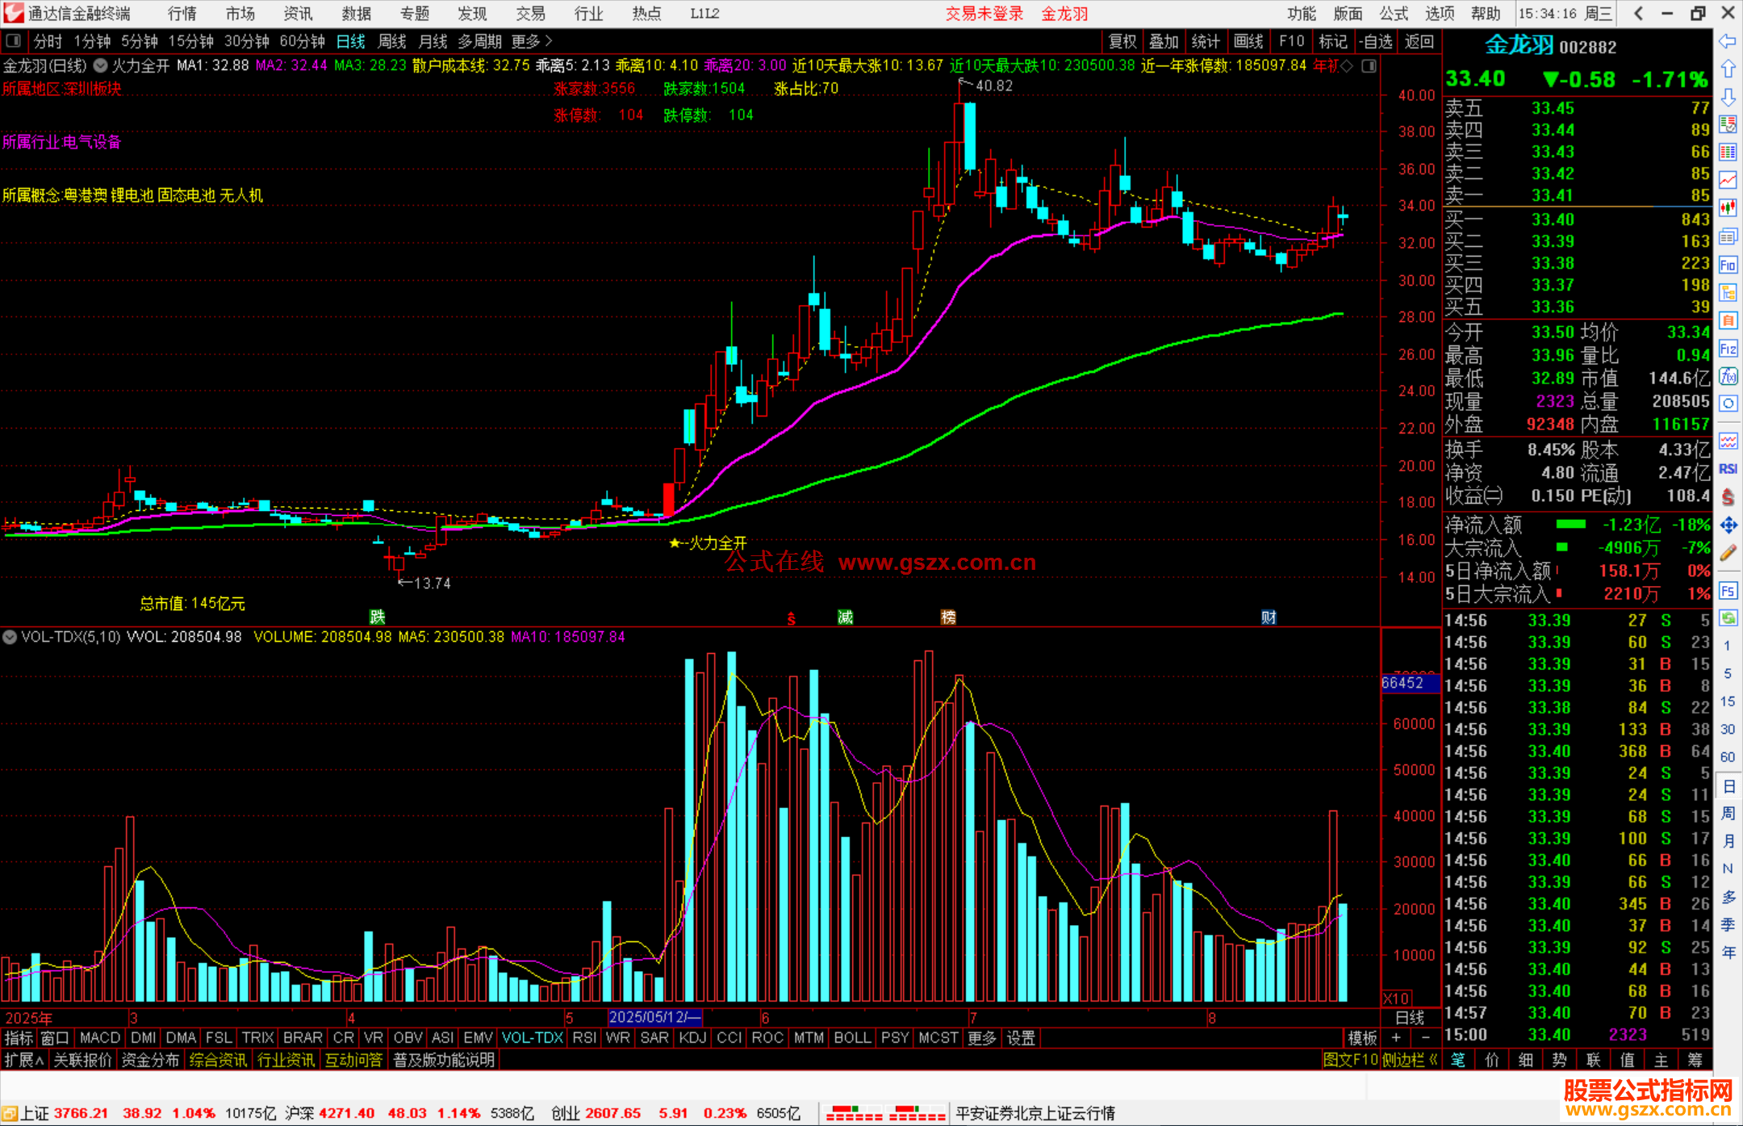The image size is (1743, 1126).
Task: Click the 图文F10 button
Action: [x=1351, y=1060]
